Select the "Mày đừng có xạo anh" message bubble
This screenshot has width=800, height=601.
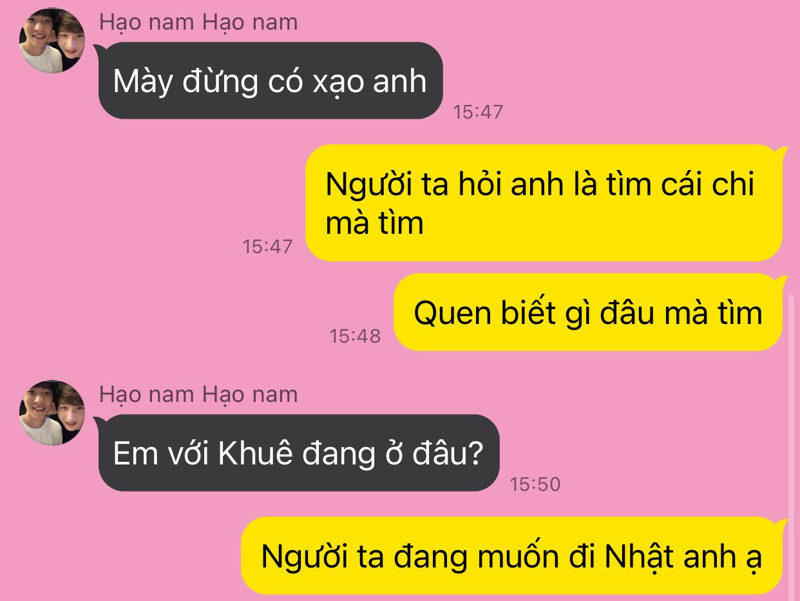[x=271, y=81]
